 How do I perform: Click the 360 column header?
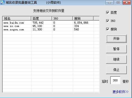click(x=62, y=18)
